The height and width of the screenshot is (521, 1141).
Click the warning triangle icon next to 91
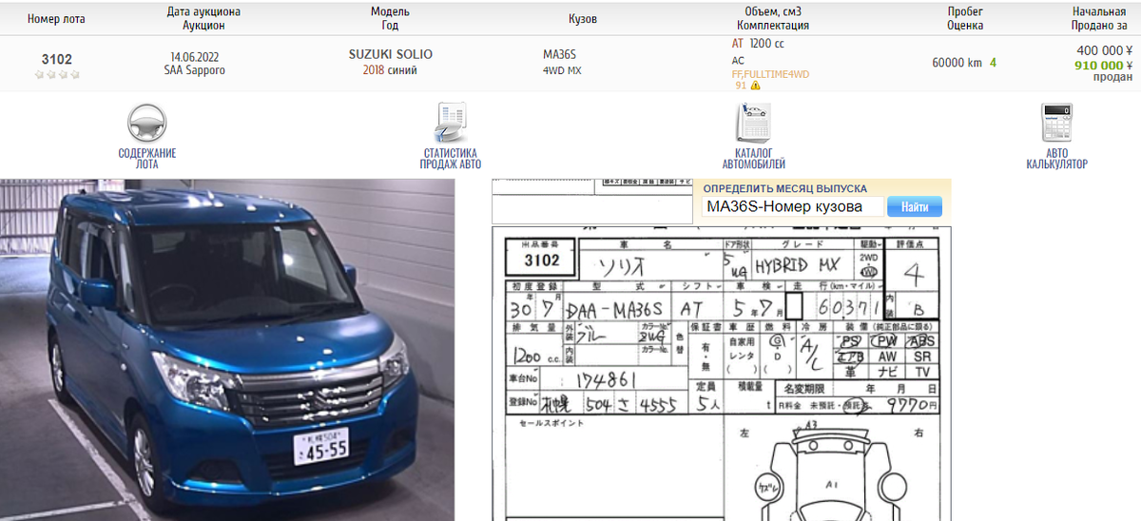(756, 86)
